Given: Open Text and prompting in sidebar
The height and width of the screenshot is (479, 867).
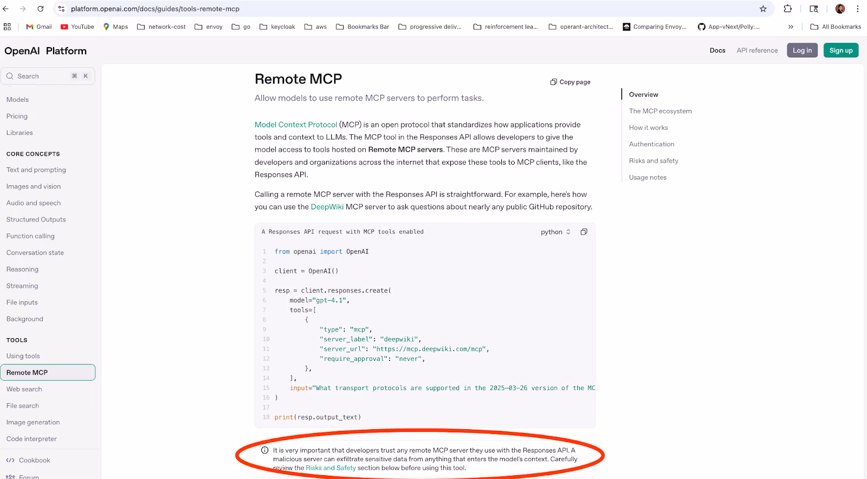Looking at the screenshot, I should [x=36, y=170].
